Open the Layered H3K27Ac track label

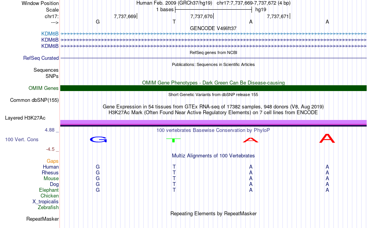click(25, 118)
